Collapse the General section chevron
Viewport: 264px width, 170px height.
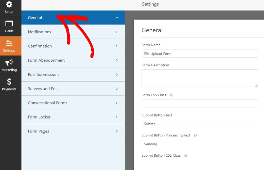coord(117,18)
